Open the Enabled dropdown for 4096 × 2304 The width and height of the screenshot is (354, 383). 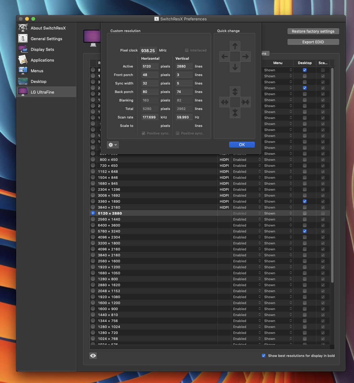click(247, 237)
